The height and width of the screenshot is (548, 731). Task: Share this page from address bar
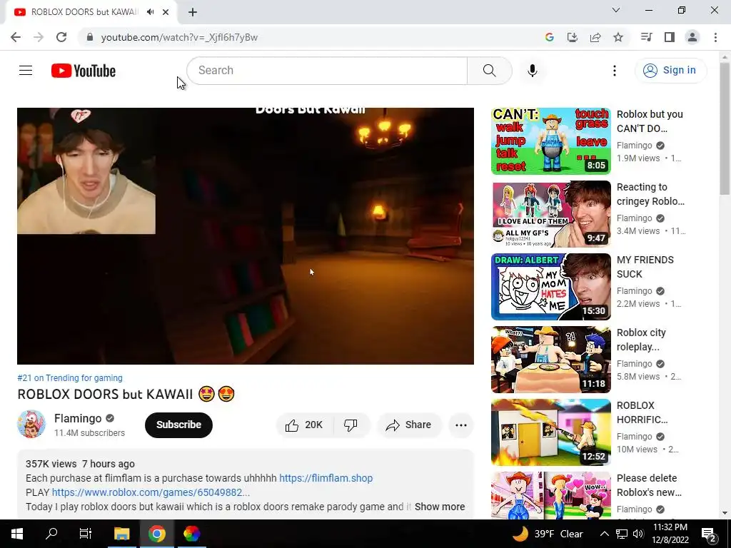point(595,37)
